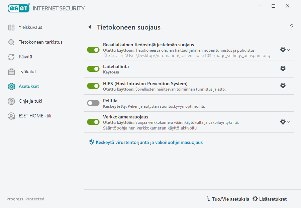Click the Päivitä refresh icon
301x208 pixels.
point(11,57)
